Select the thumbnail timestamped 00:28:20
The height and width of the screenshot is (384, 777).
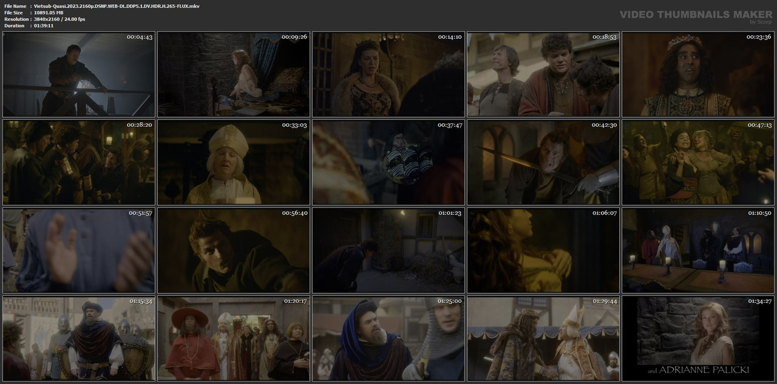(x=79, y=162)
